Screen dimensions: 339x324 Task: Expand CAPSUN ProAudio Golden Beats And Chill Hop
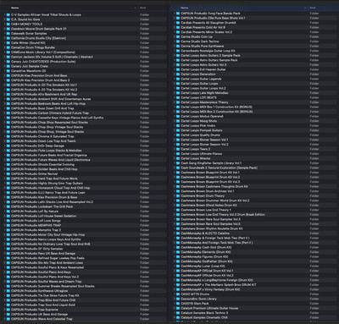point(5,169)
